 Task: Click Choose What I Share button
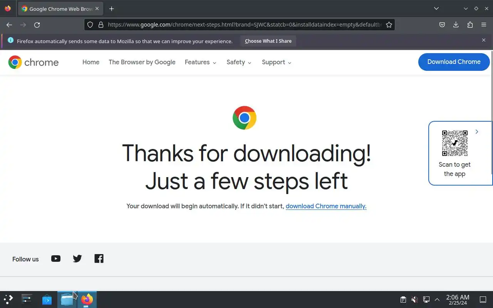click(x=268, y=41)
